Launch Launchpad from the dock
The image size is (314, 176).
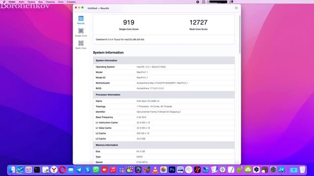(28, 170)
